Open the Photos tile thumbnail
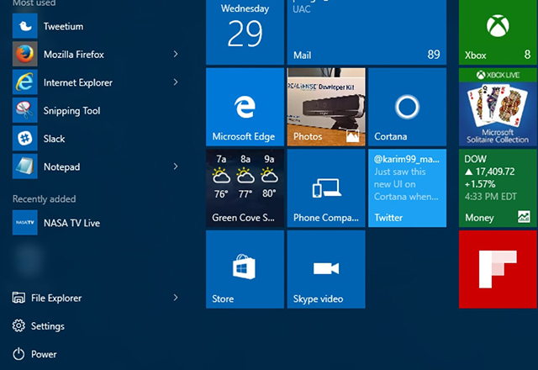The height and width of the screenshot is (370, 538). tap(326, 107)
